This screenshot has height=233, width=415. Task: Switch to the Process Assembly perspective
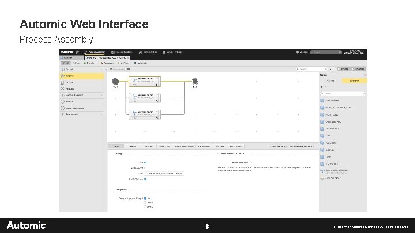click(x=95, y=52)
